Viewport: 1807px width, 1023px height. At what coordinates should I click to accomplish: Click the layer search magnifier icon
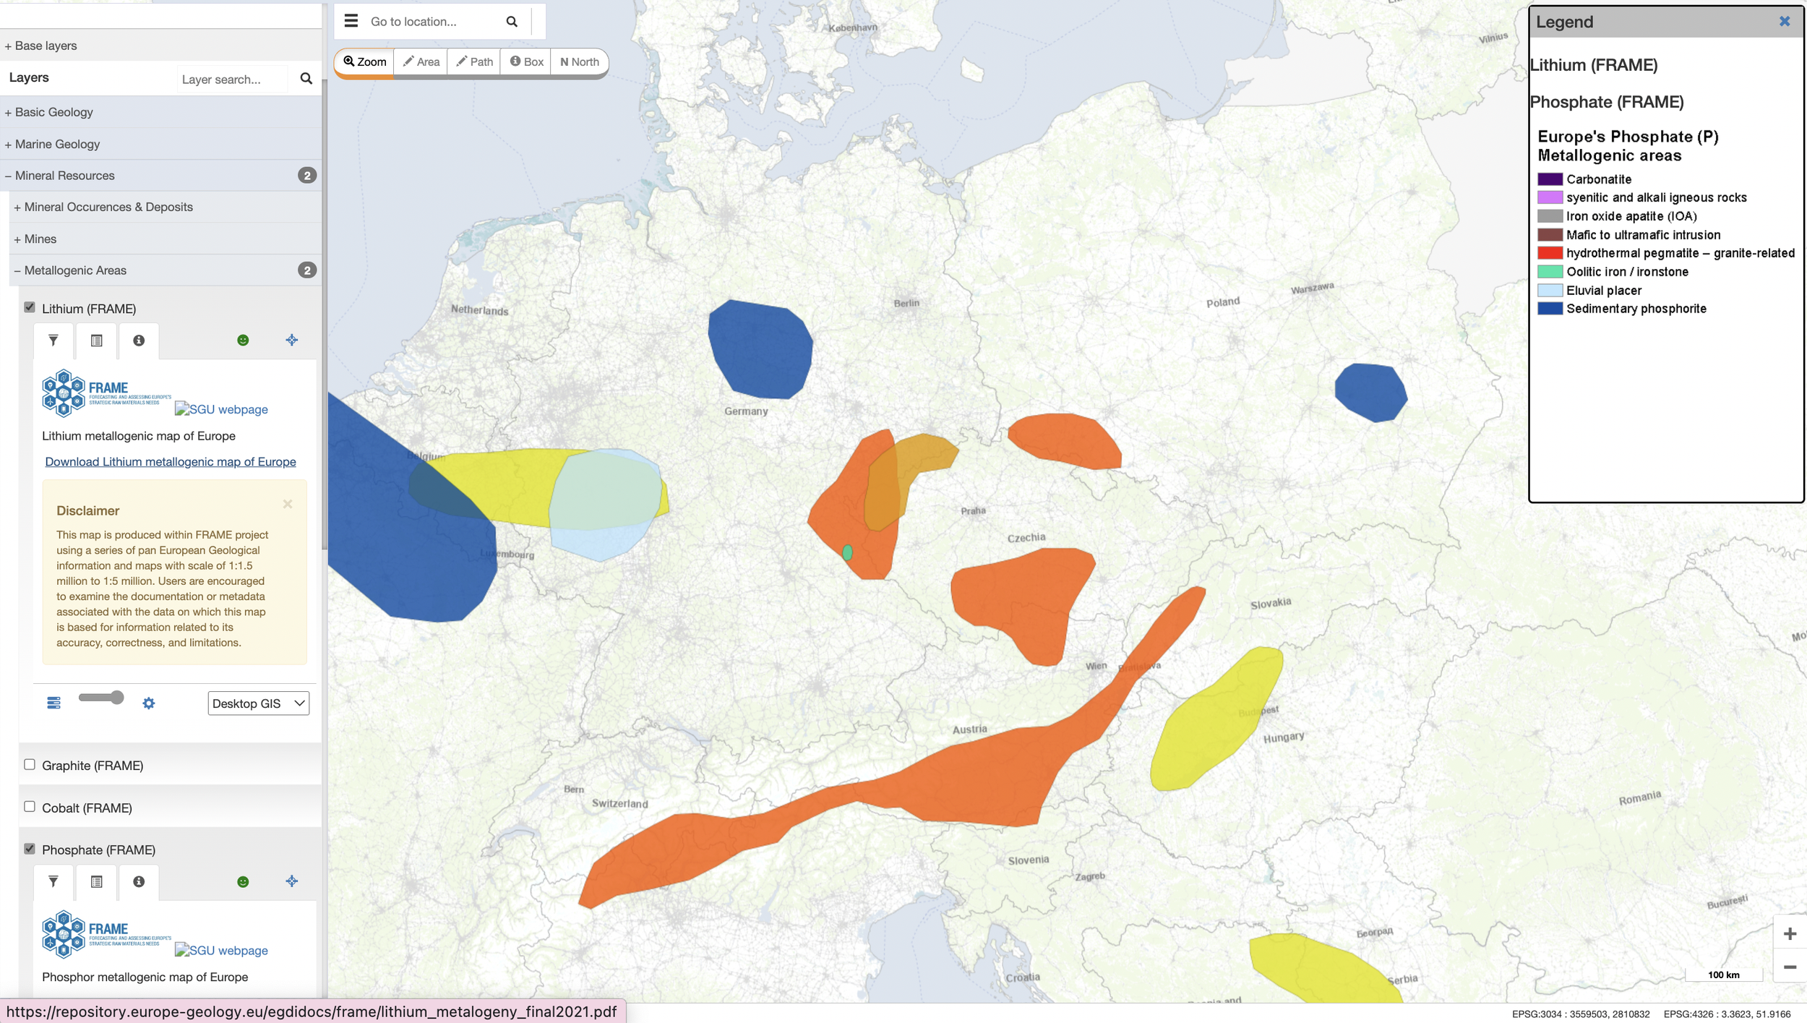click(306, 79)
